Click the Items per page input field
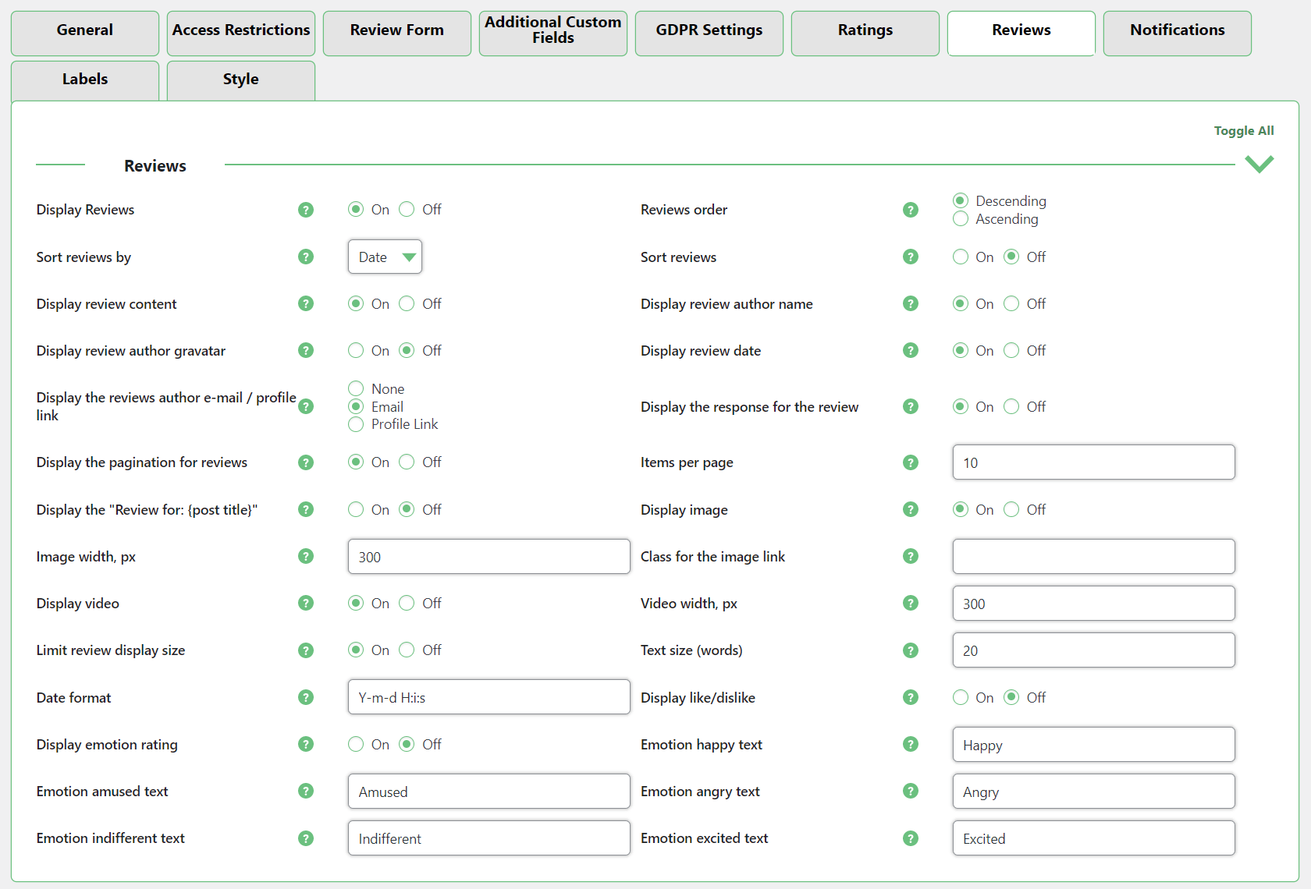The image size is (1311, 889). (x=1093, y=462)
